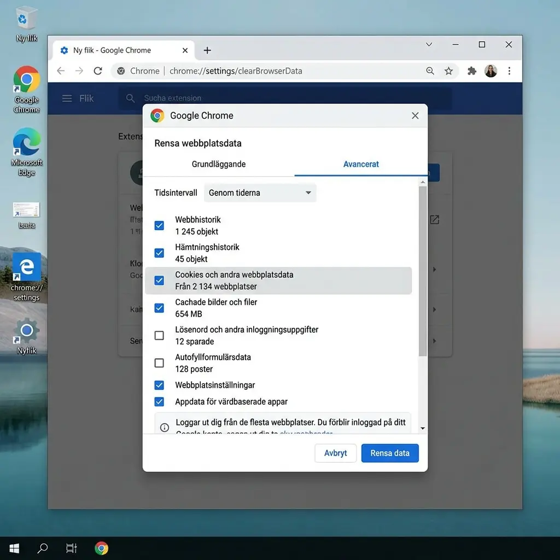
Task: Expand the first arrow row behind dialog
Action: [434, 269]
